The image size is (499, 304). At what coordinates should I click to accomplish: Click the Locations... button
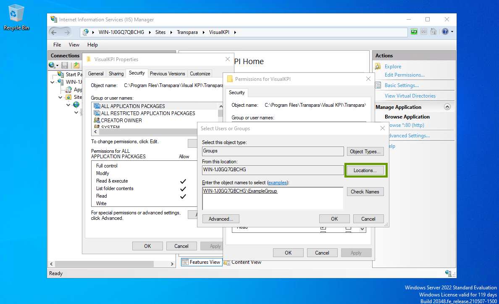(365, 170)
